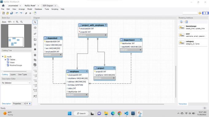Image resolution: width=209 pixels, height=117 pixels.
Task: Click the redo arrow icon
Action: (x=21, y=13)
